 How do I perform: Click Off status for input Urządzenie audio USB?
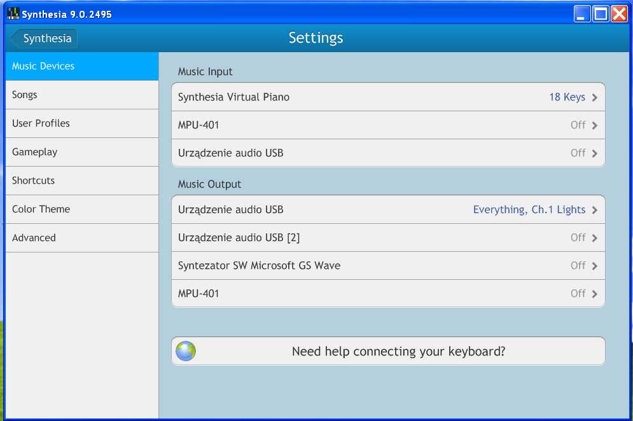[x=578, y=153]
